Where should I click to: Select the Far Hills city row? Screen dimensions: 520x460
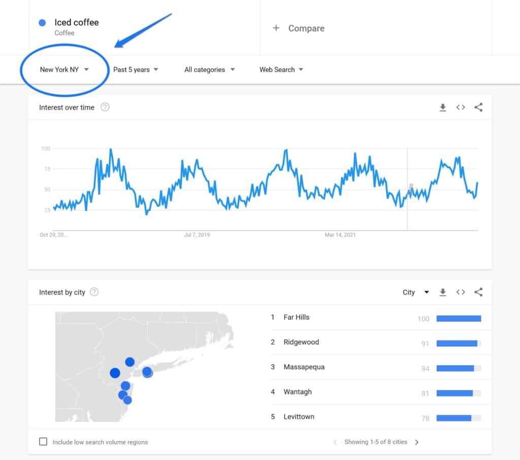(297, 317)
